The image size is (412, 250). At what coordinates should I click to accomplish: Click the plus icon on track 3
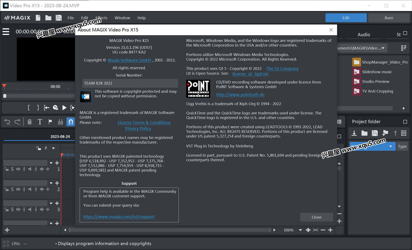[57, 203]
